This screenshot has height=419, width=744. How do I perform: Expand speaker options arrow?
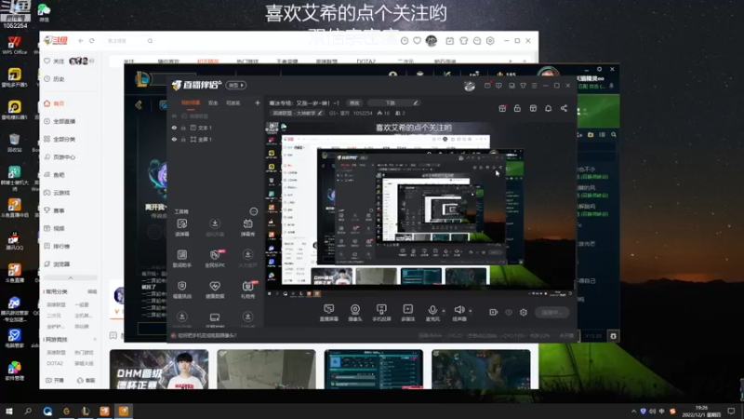471,311
